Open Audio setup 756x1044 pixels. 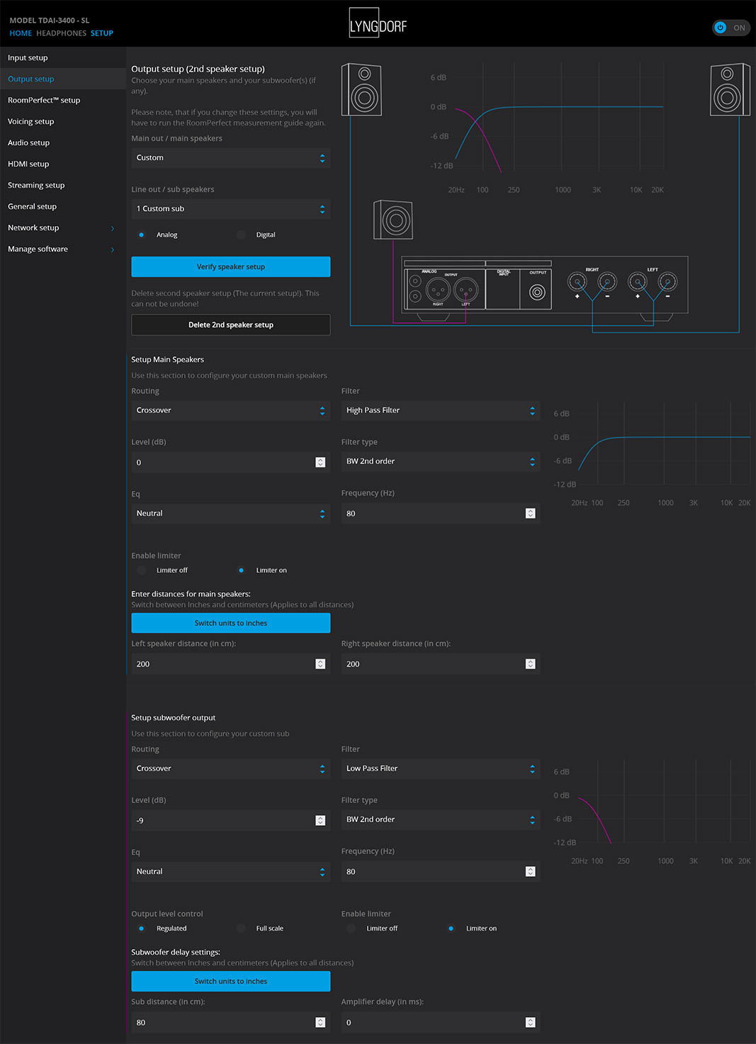click(x=63, y=143)
